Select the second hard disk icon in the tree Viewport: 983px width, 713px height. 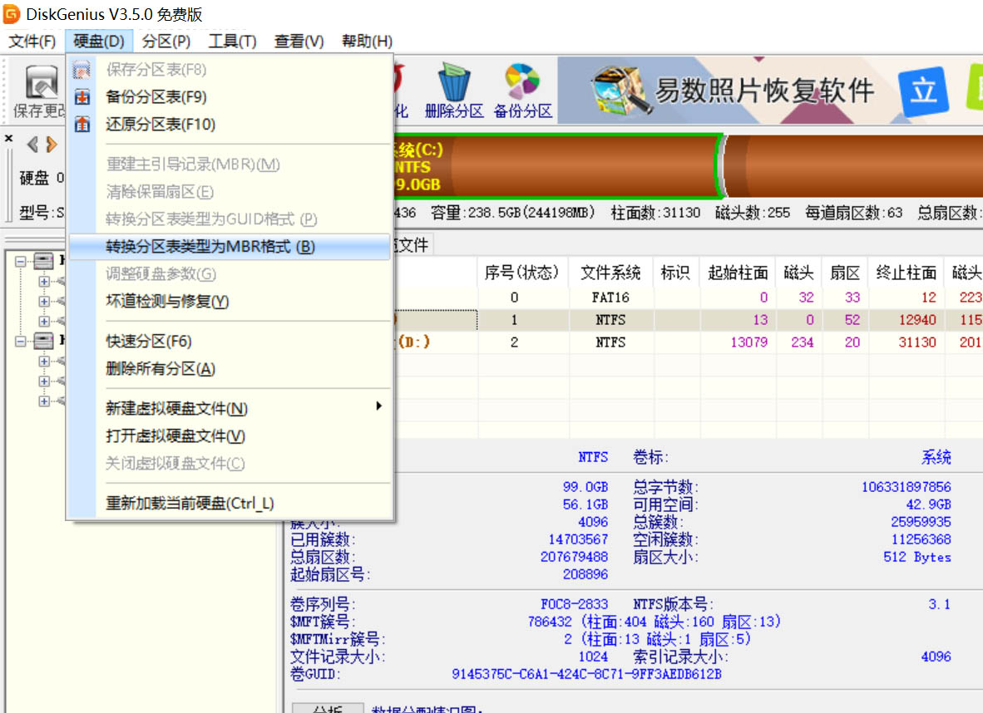point(43,340)
